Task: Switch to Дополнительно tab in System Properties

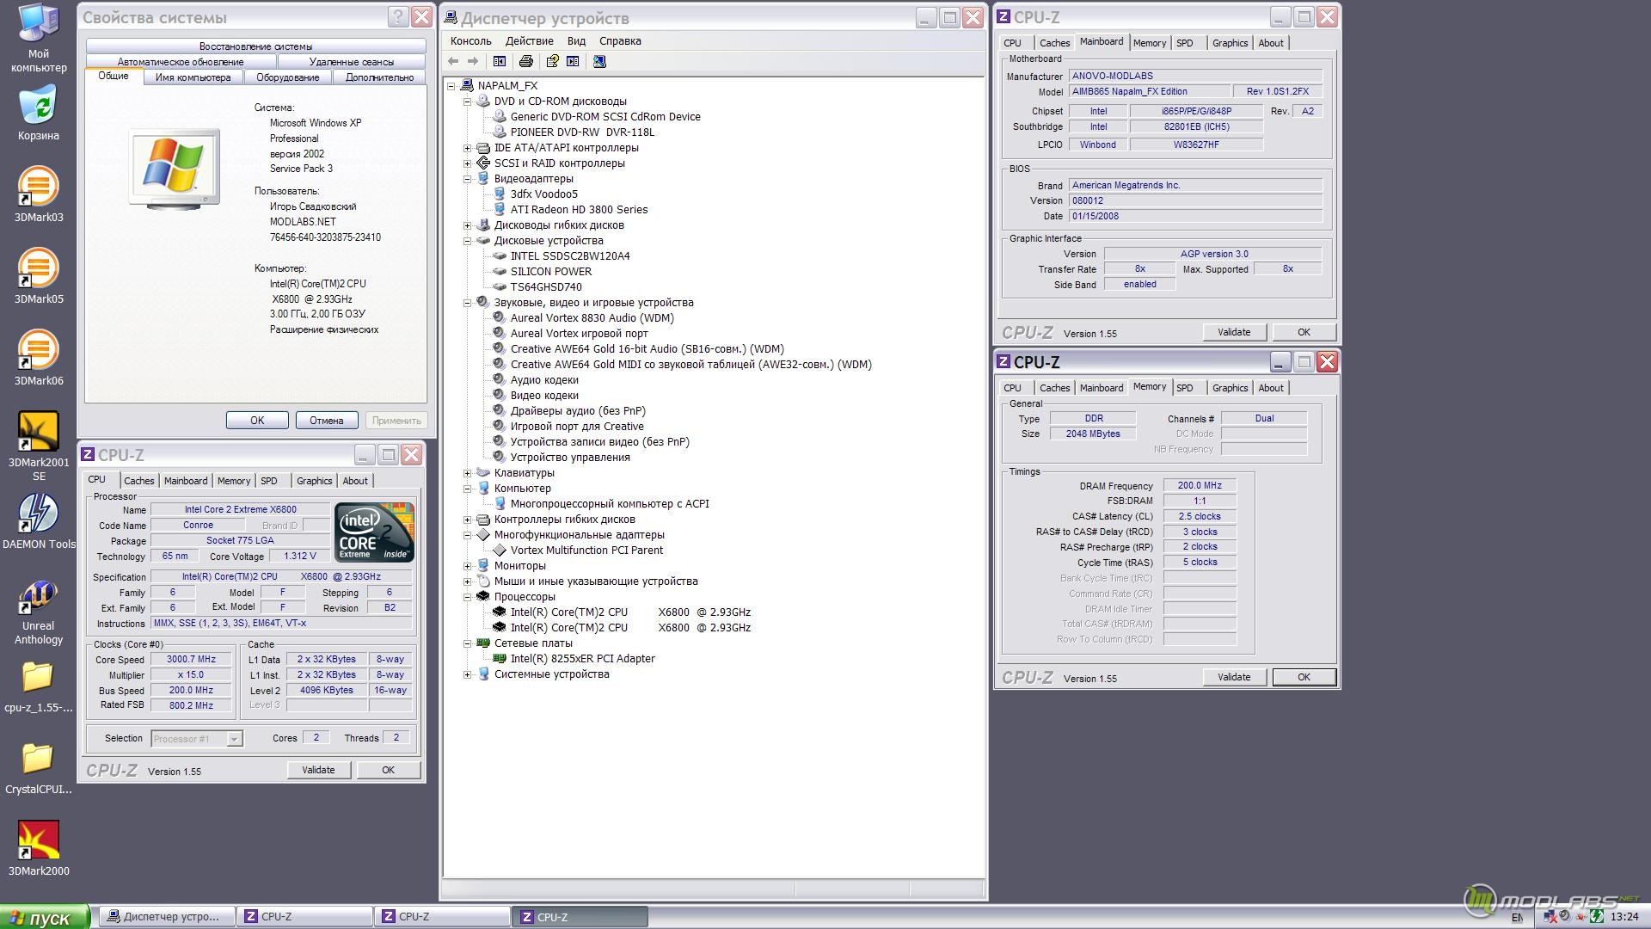Action: (x=379, y=77)
